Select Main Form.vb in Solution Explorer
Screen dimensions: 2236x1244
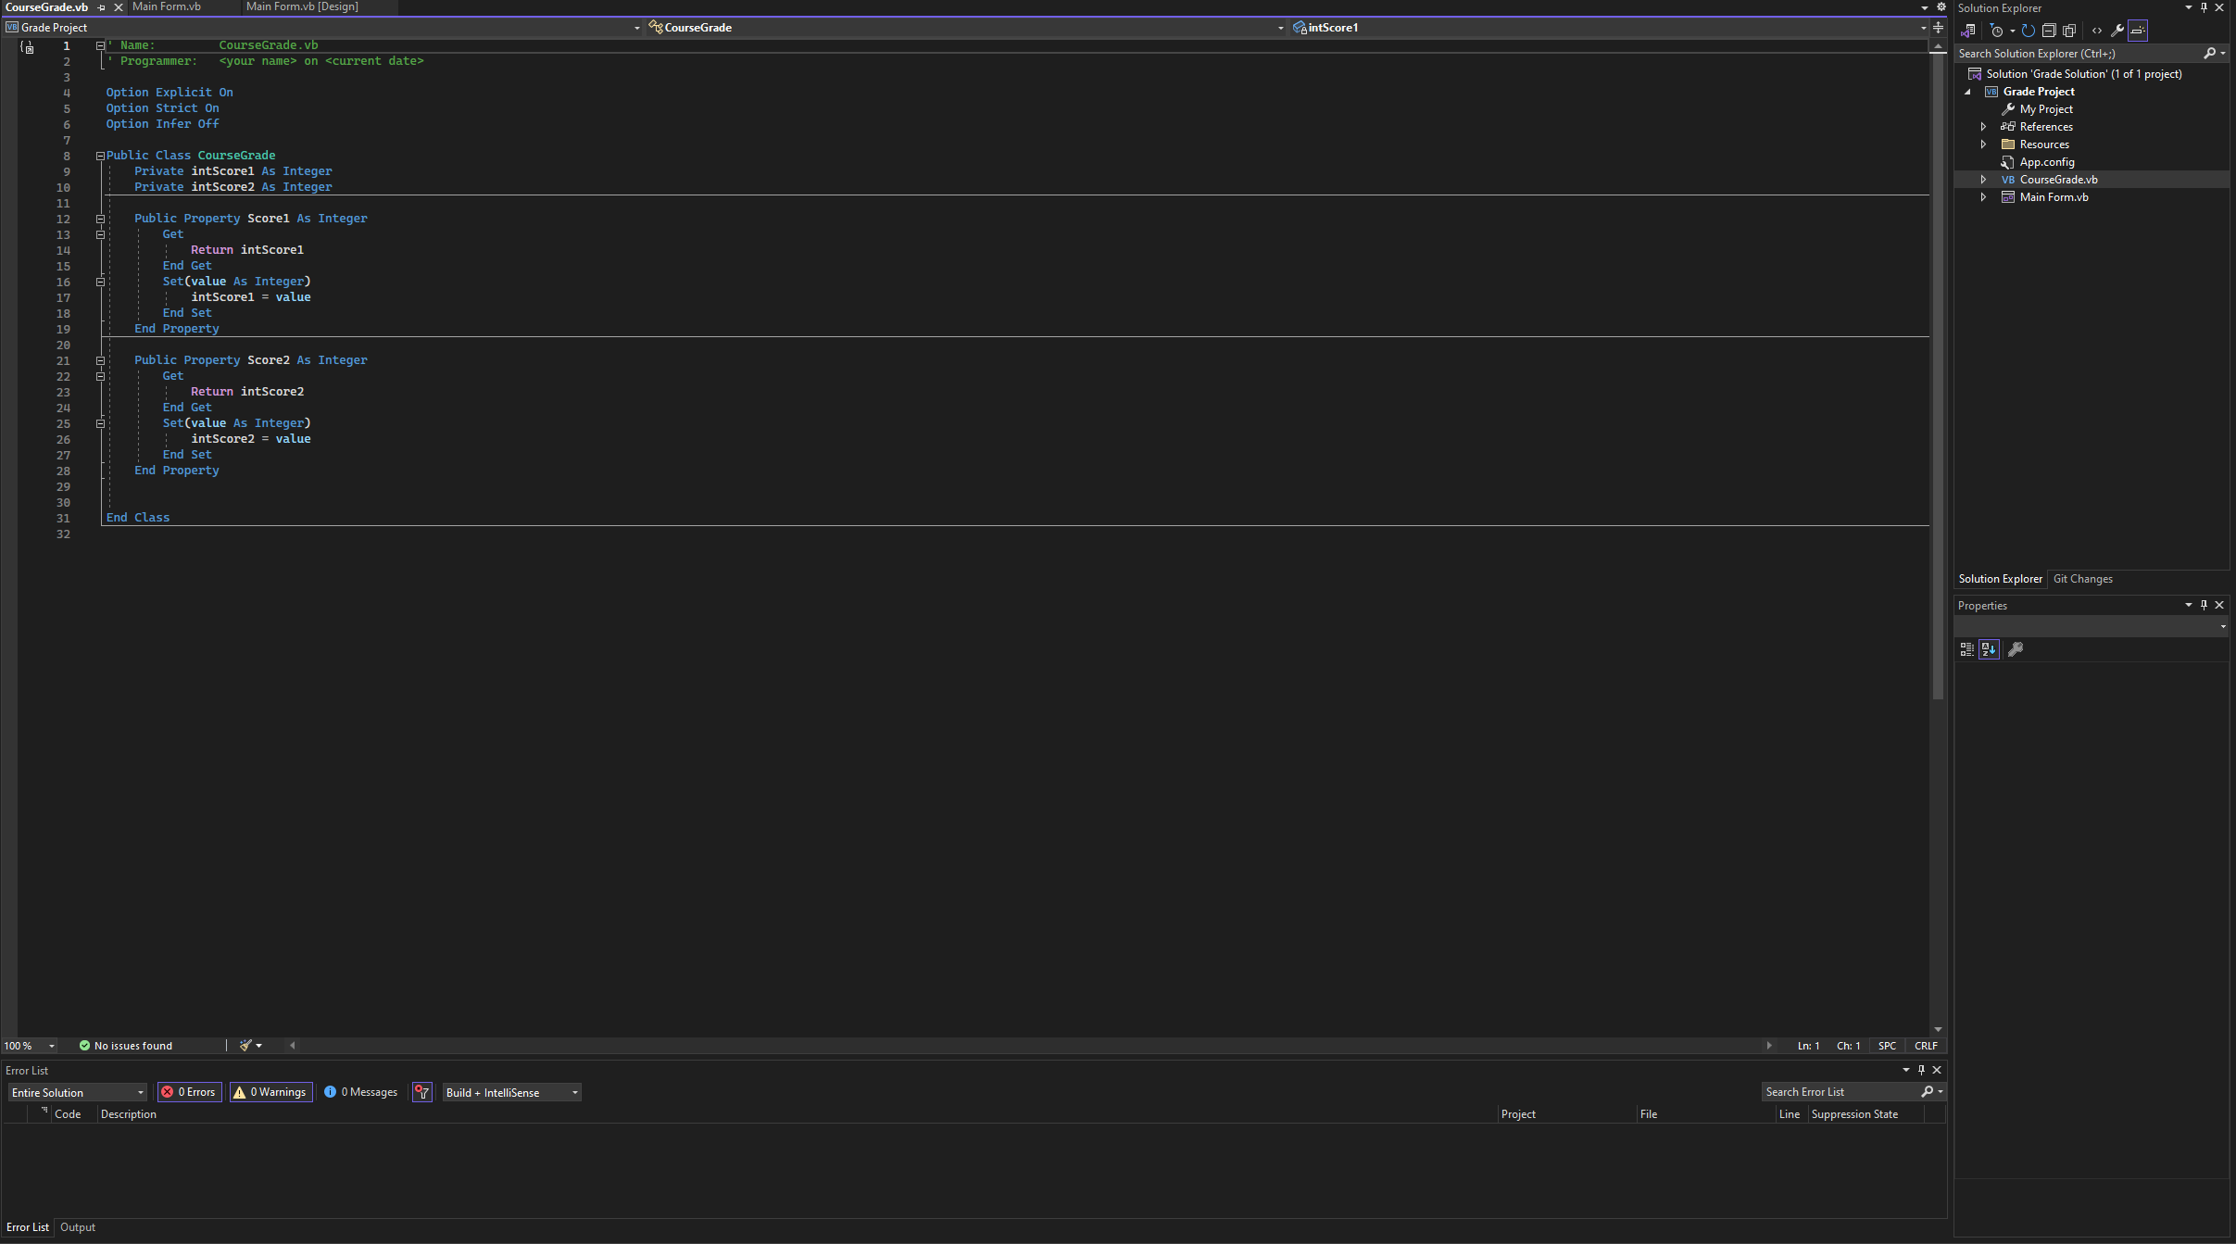[2054, 197]
